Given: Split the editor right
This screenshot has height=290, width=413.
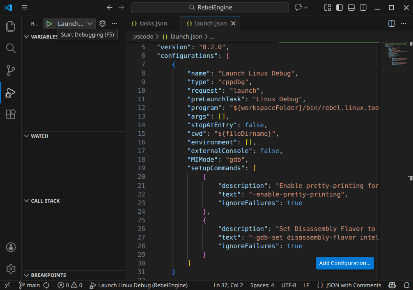Looking at the screenshot, I should 392,24.
